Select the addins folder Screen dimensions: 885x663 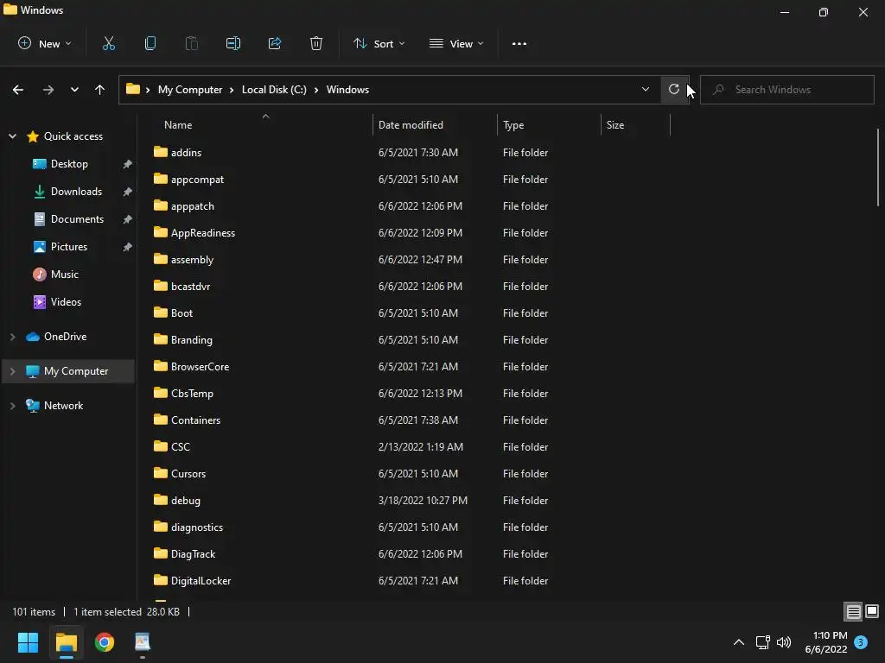coord(186,152)
